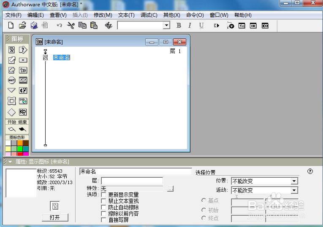Click the Run/Restart toolbar icon

pyautogui.click(x=217, y=25)
